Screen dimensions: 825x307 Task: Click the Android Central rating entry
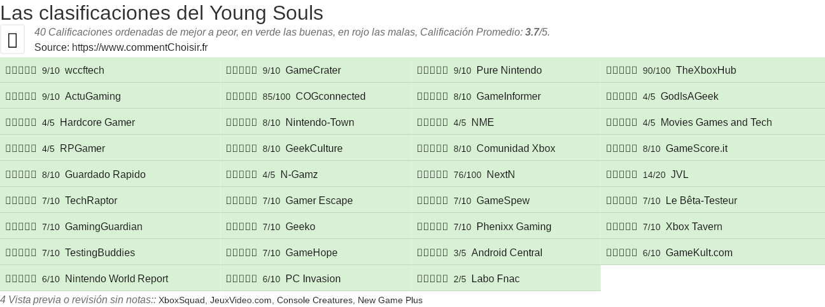coord(506,253)
